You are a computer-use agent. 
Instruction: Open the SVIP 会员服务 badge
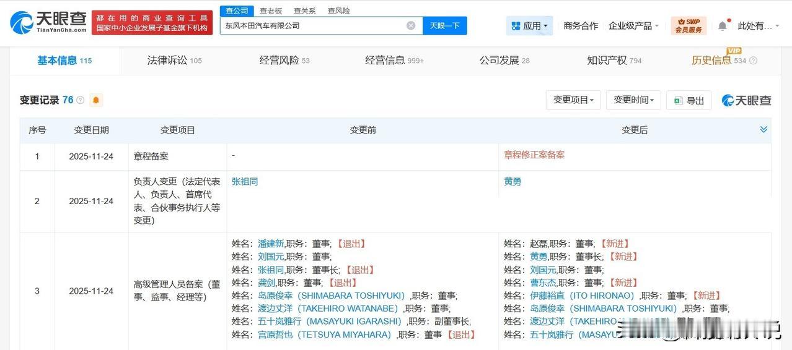point(689,26)
